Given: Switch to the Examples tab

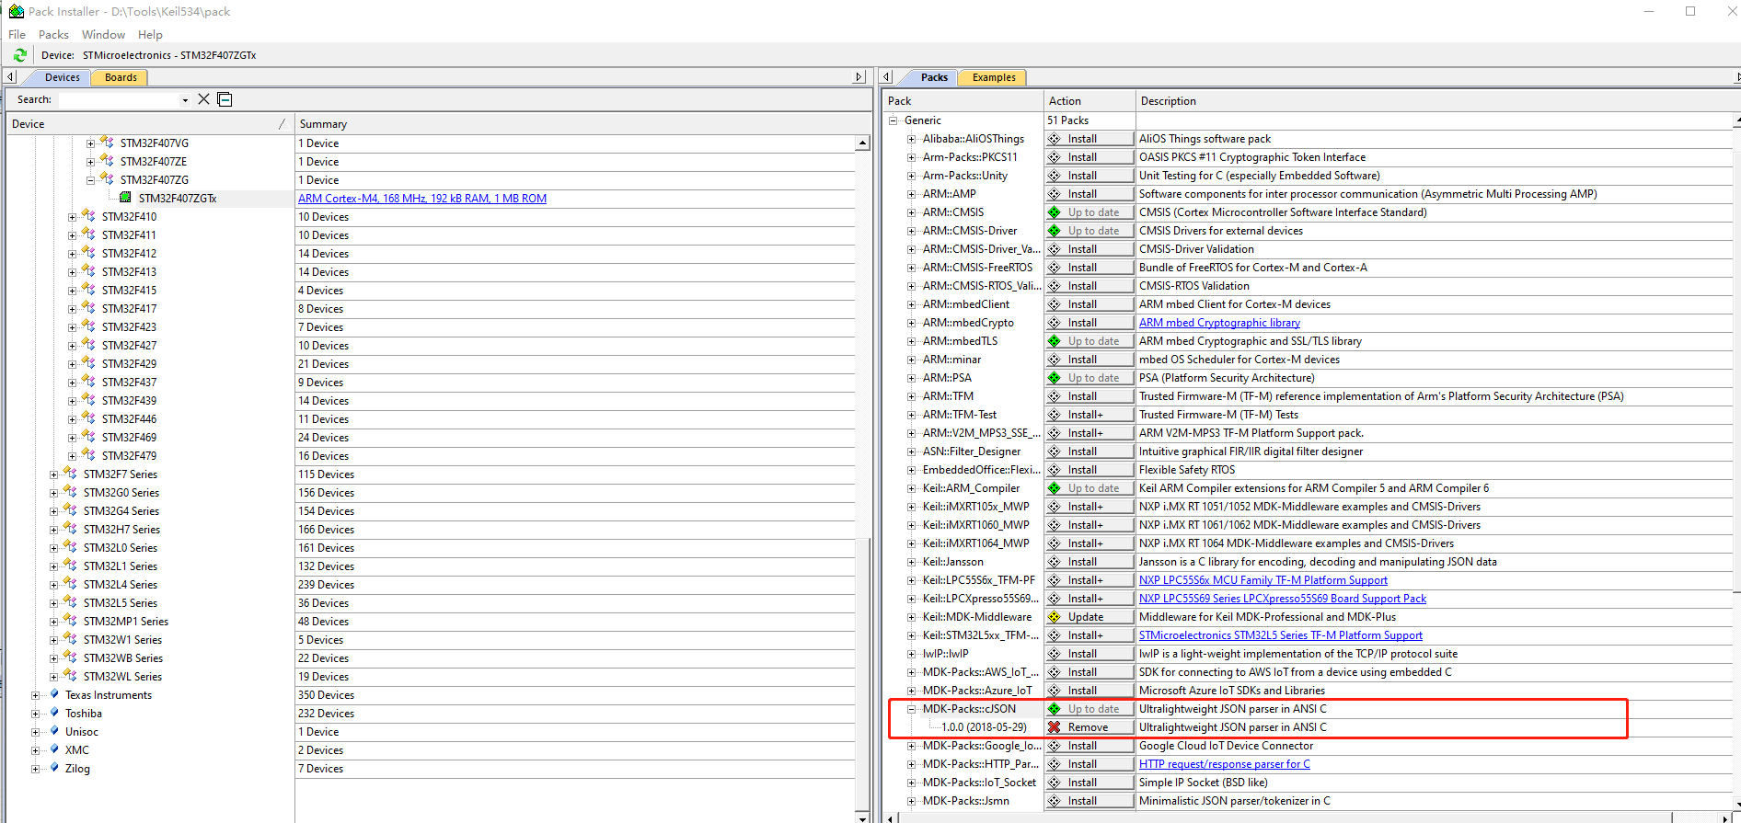Looking at the screenshot, I should 994,78.
